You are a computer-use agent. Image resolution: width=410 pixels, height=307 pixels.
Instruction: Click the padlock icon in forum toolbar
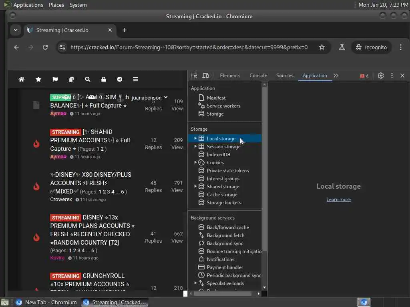[x=104, y=80]
